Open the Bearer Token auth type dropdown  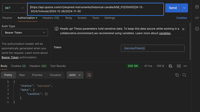[x=25, y=33]
